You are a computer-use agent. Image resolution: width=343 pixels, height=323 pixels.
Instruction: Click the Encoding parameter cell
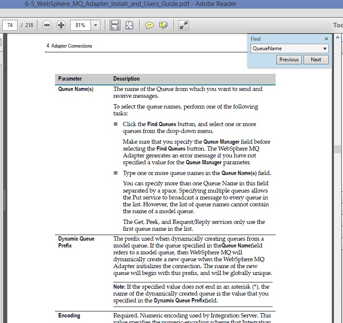coord(69,316)
